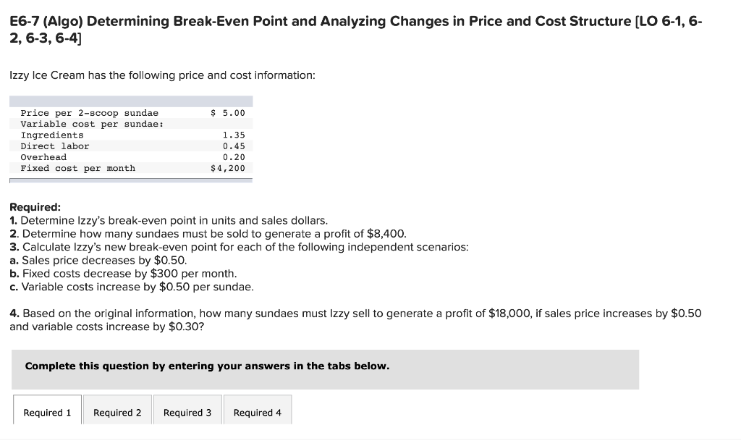Switch to the Required 2 tab

click(x=117, y=412)
